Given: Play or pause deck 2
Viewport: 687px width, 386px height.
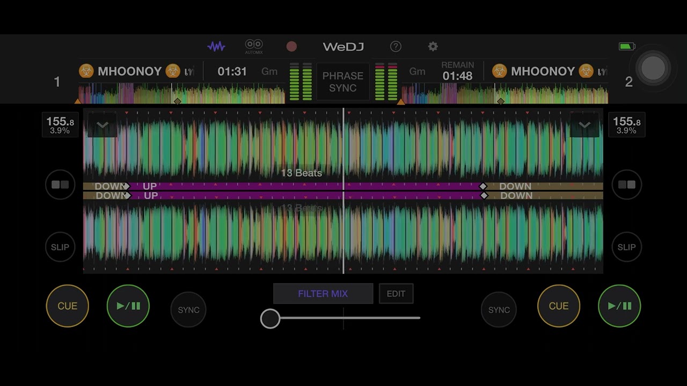Looking at the screenshot, I should click(619, 306).
